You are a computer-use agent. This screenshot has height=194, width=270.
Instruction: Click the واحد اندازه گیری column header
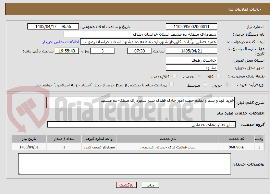click(99, 139)
